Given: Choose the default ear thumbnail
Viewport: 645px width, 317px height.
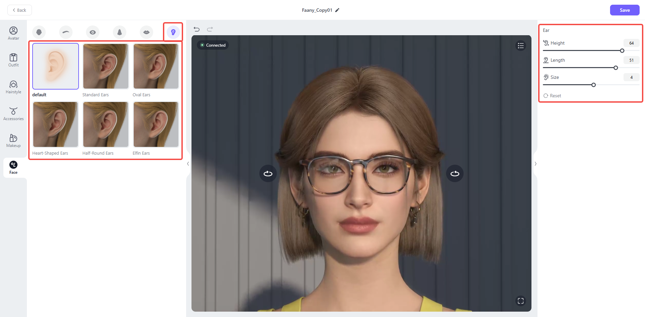Looking at the screenshot, I should 55,66.
